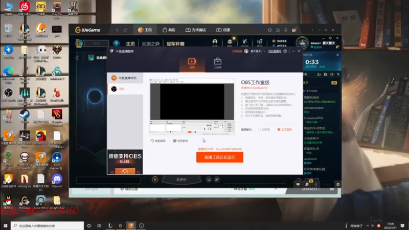Screen dimensions: 409x230
Task: Click the League client alert icon
Action: (117, 43)
